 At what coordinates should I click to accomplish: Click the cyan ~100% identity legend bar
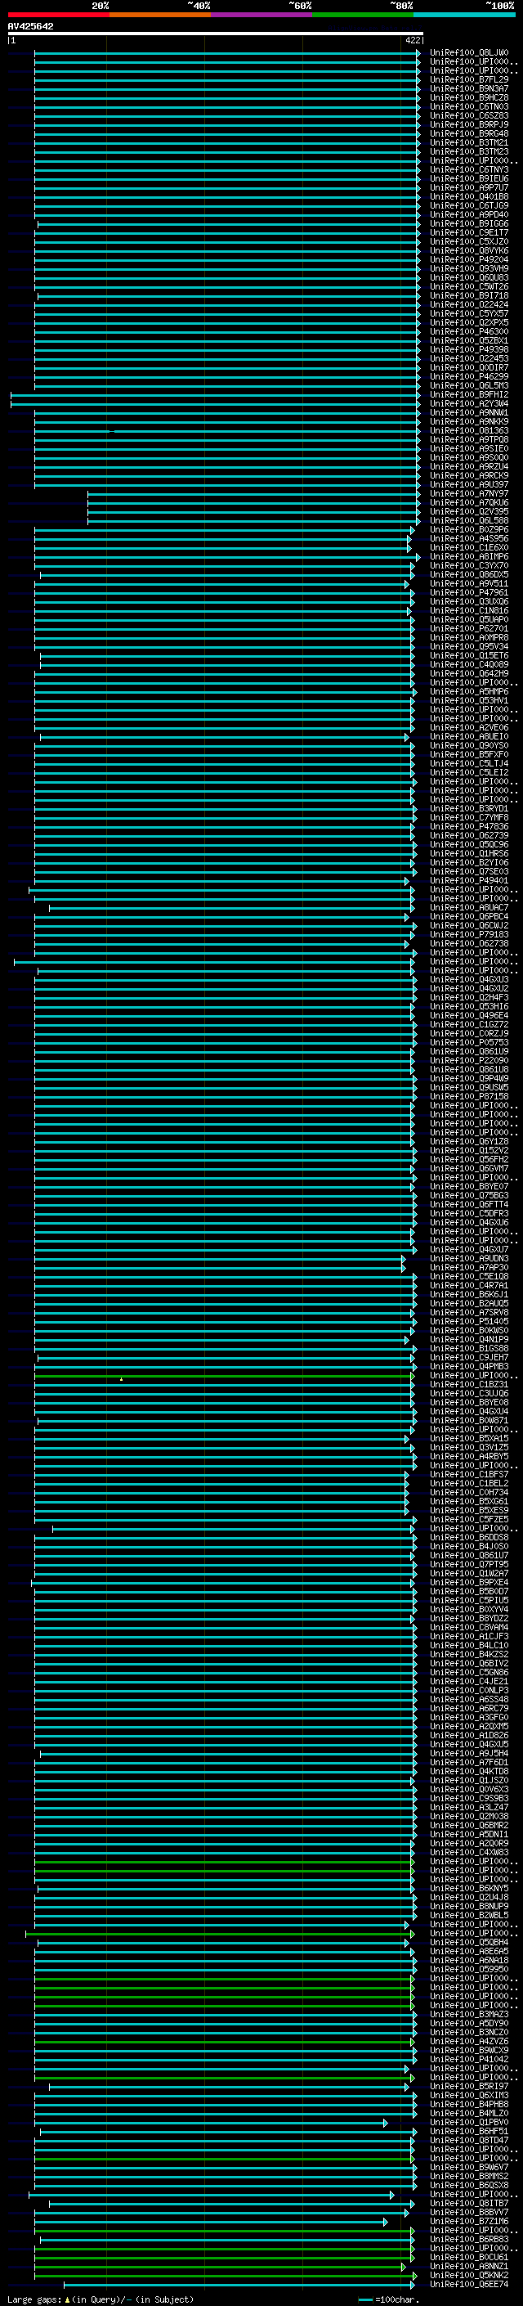(x=465, y=15)
